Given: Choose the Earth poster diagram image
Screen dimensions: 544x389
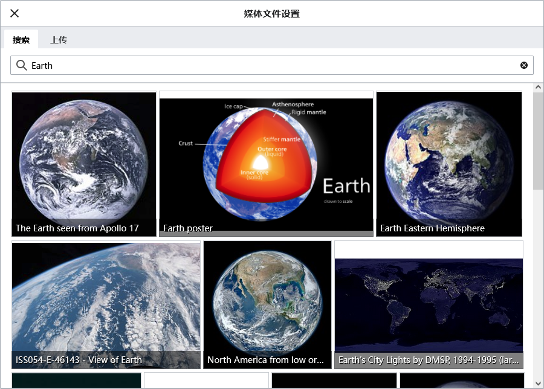Looking at the screenshot, I should (x=266, y=163).
